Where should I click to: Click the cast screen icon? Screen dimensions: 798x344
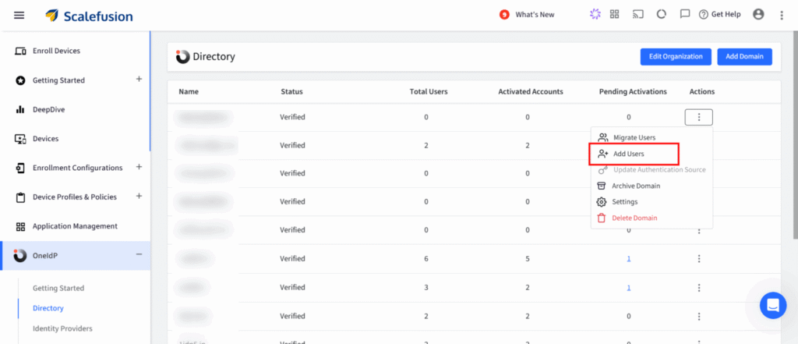[x=637, y=14]
